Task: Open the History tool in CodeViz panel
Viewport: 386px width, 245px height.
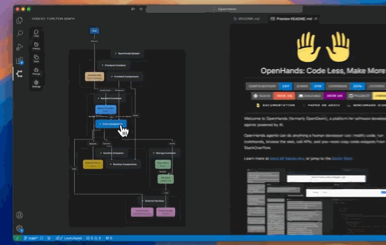Action: pyautogui.click(x=36, y=46)
